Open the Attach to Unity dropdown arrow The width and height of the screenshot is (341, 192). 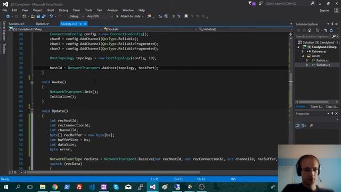(143, 17)
